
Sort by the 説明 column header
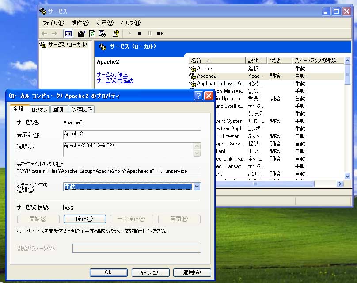pyautogui.click(x=256, y=61)
